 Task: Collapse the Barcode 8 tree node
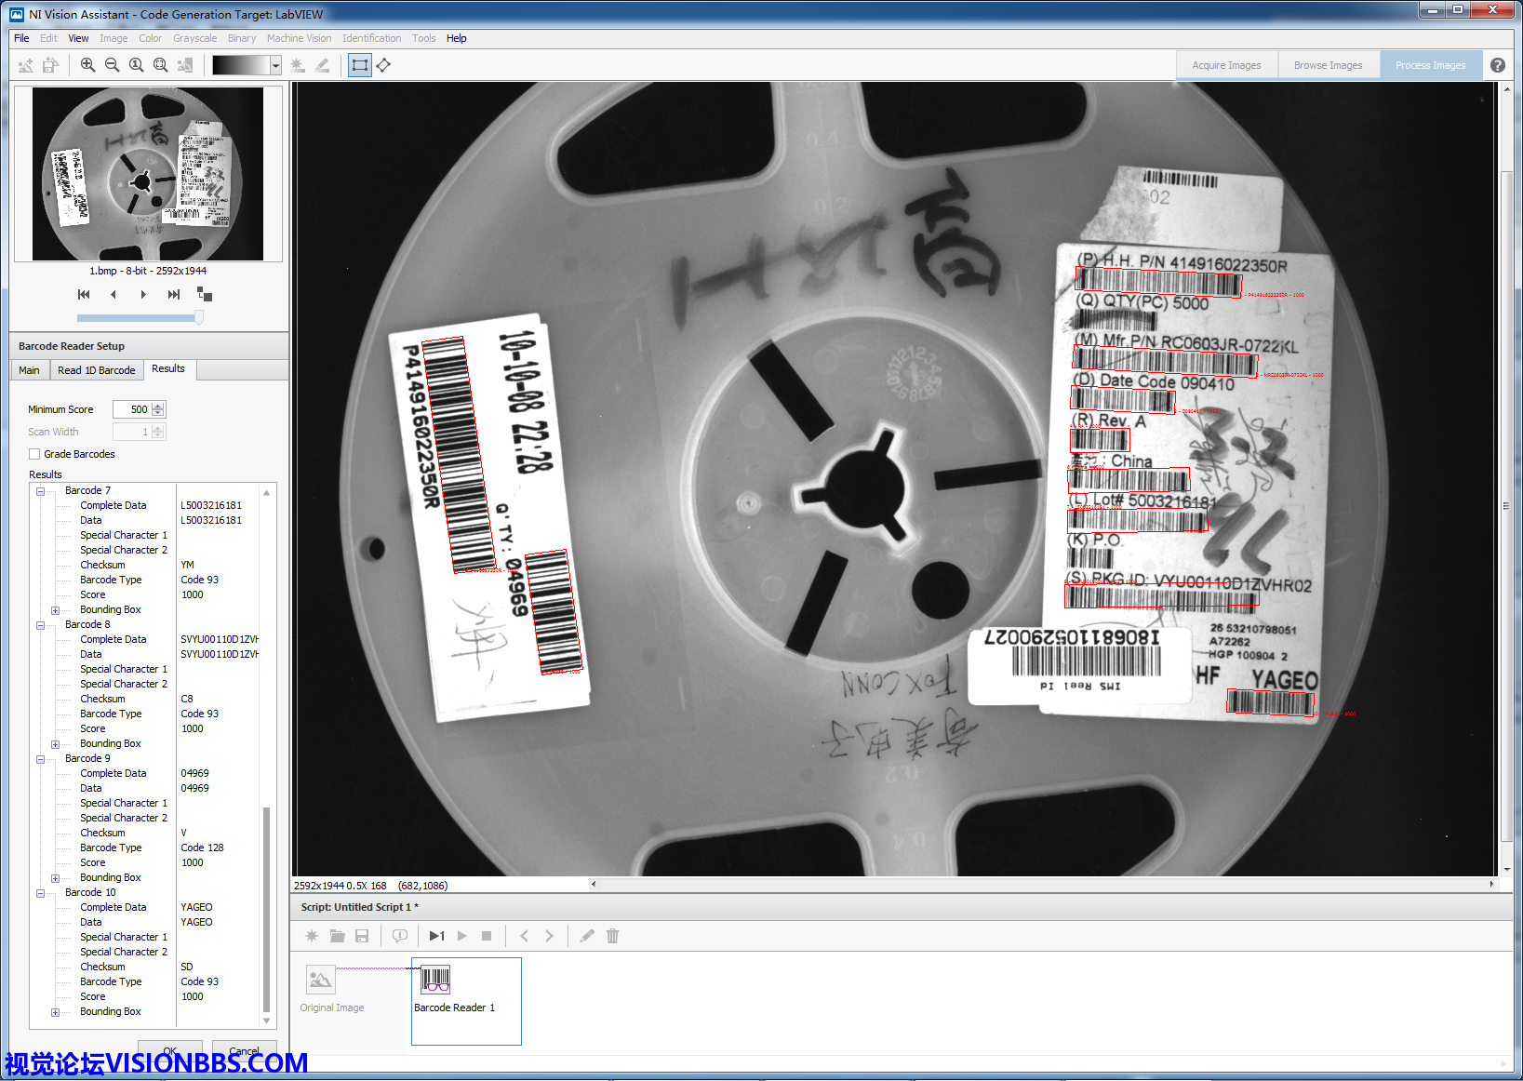[x=41, y=625]
